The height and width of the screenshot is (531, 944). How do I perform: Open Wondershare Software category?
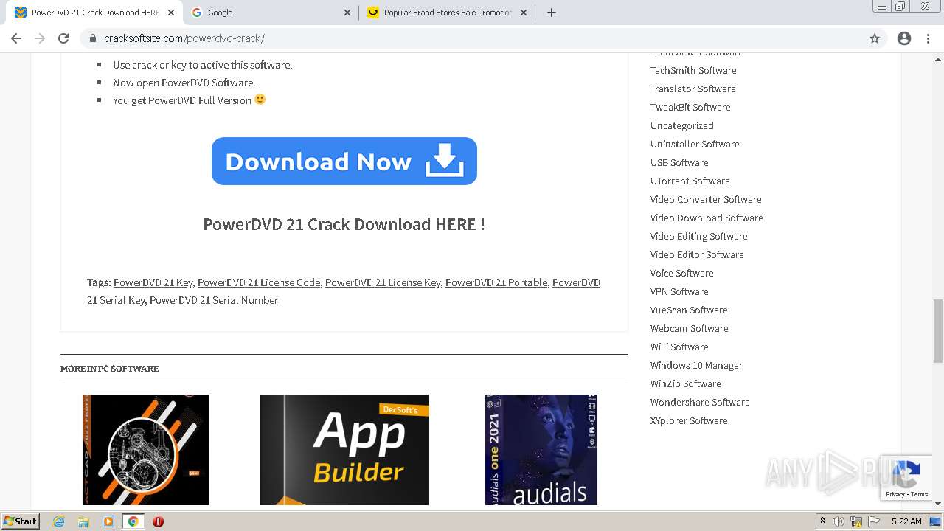pos(700,402)
